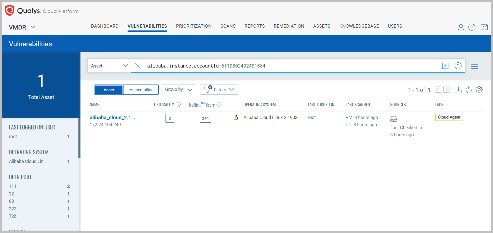
Task: Open search help icon in query bar
Action: click(458, 66)
